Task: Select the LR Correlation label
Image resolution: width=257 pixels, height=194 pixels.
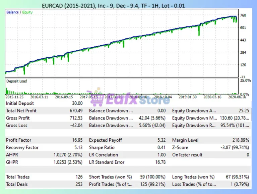Action: click(104, 155)
